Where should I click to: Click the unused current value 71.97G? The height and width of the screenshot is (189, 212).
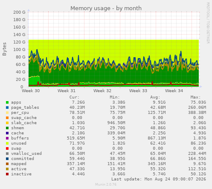coord(77,143)
